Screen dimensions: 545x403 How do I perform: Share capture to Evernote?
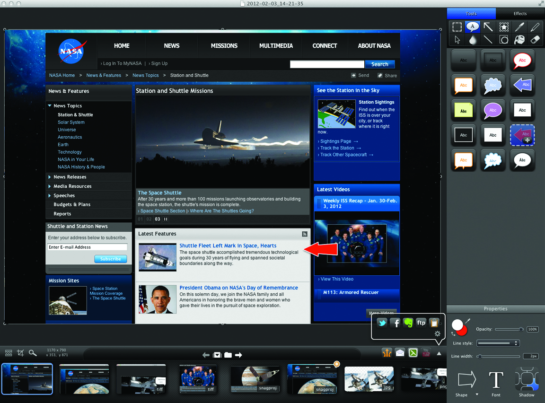pos(408,323)
